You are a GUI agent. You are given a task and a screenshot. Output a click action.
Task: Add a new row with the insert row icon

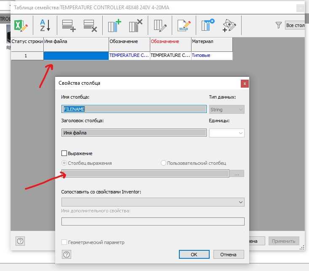69,26
